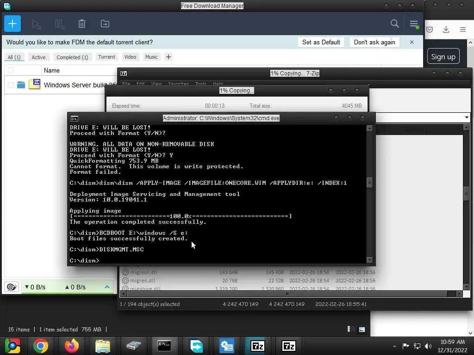
Task: Click Elapsed time value in copying dialog
Action: [x=215, y=106]
